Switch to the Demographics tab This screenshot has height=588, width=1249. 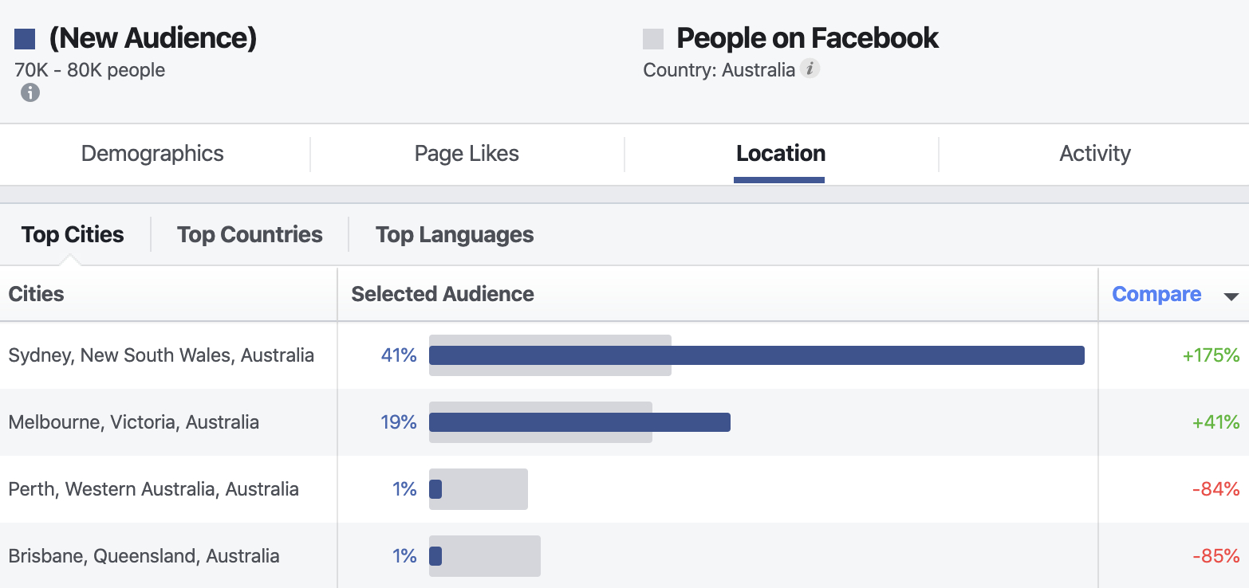tap(152, 154)
